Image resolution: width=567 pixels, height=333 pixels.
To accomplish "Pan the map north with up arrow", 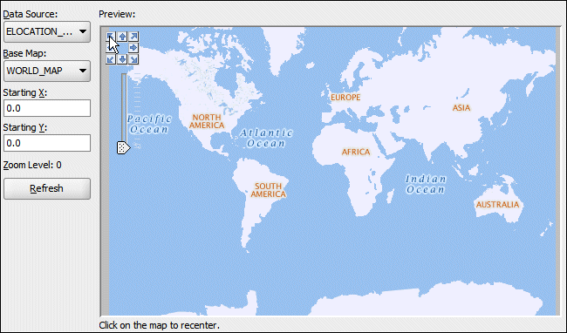I will coord(122,37).
